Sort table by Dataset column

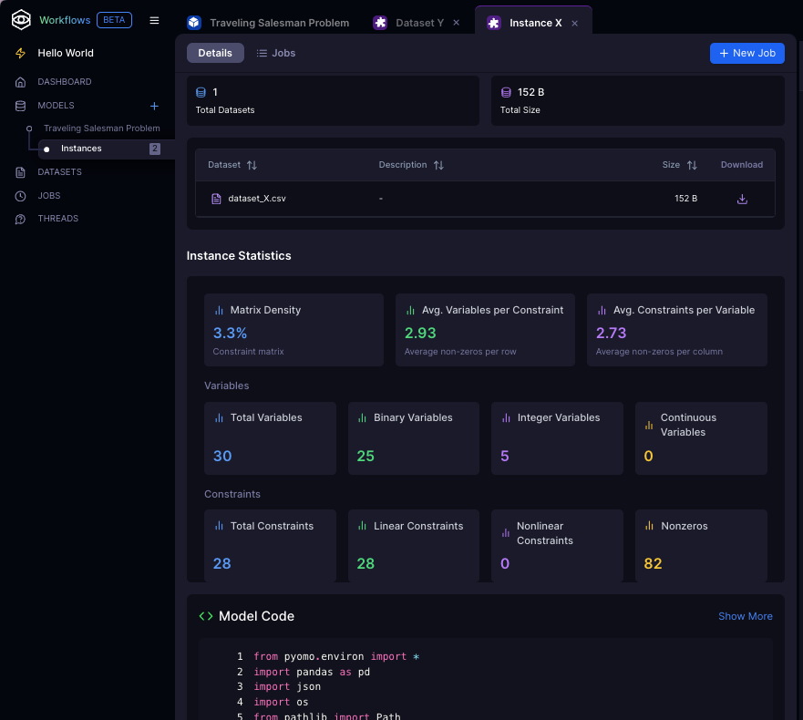tap(252, 165)
